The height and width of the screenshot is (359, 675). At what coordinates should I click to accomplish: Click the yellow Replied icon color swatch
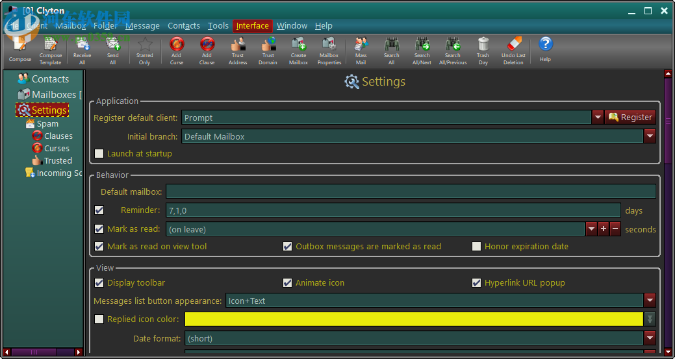click(x=414, y=319)
